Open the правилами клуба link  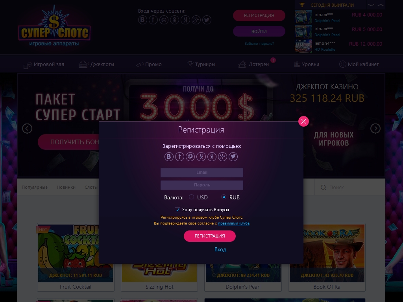pyautogui.click(x=234, y=223)
